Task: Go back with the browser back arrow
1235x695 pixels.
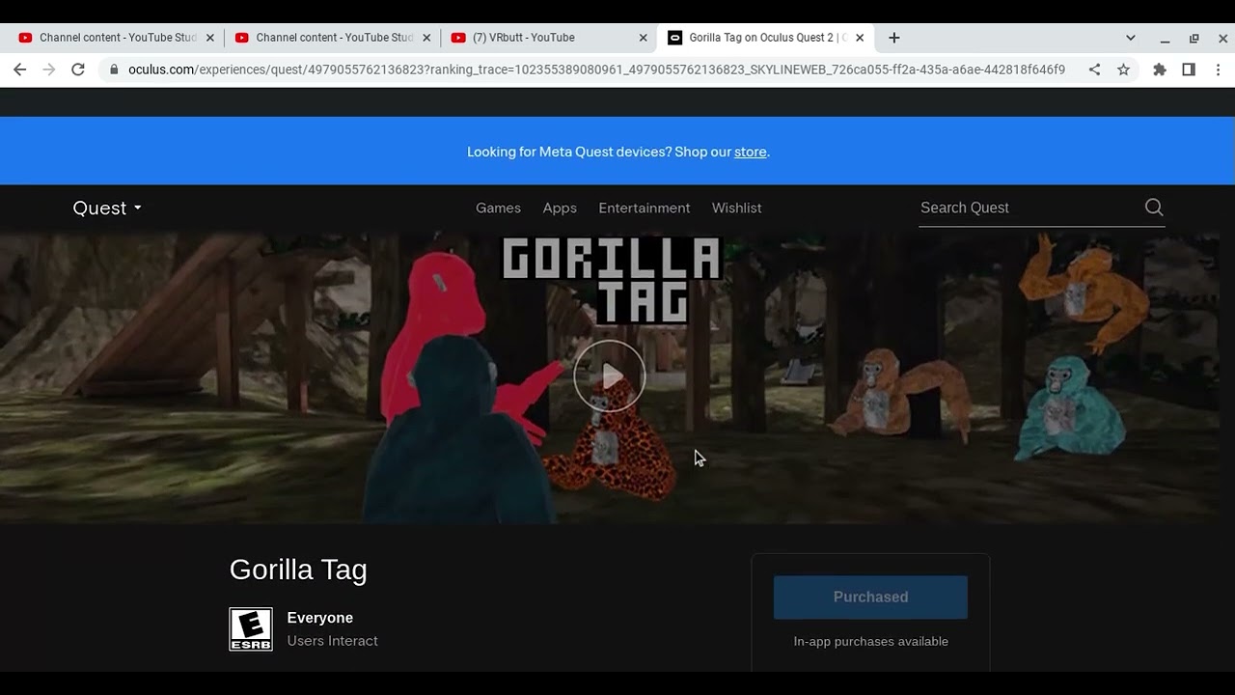Action: pyautogui.click(x=20, y=69)
